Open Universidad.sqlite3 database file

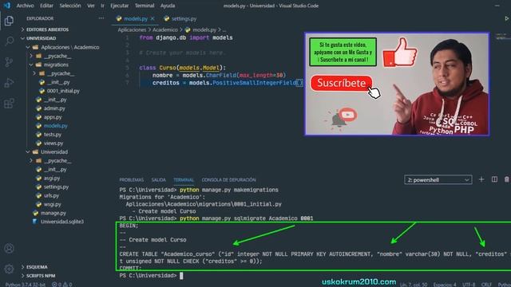coord(62,222)
